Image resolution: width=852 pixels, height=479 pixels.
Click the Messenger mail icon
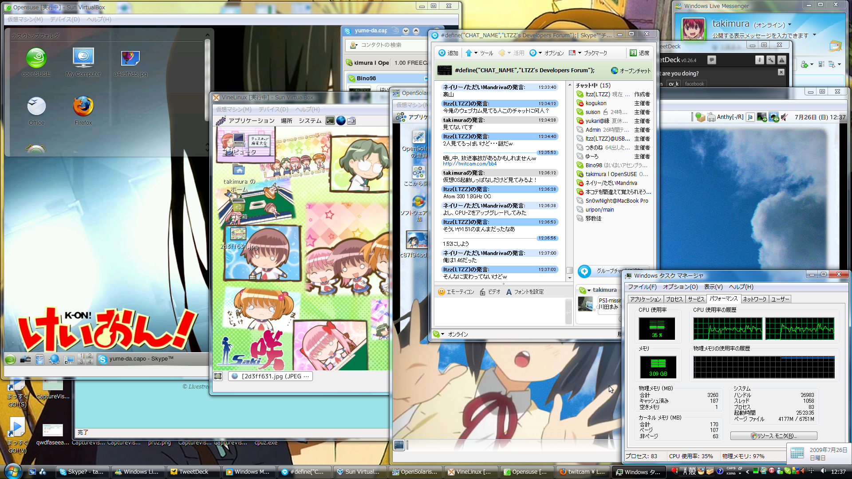[836, 46]
